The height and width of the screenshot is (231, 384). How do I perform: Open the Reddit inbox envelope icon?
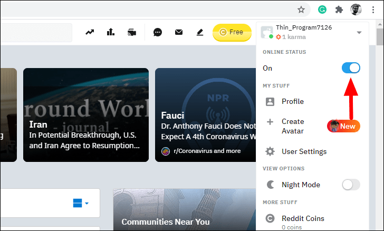179,32
